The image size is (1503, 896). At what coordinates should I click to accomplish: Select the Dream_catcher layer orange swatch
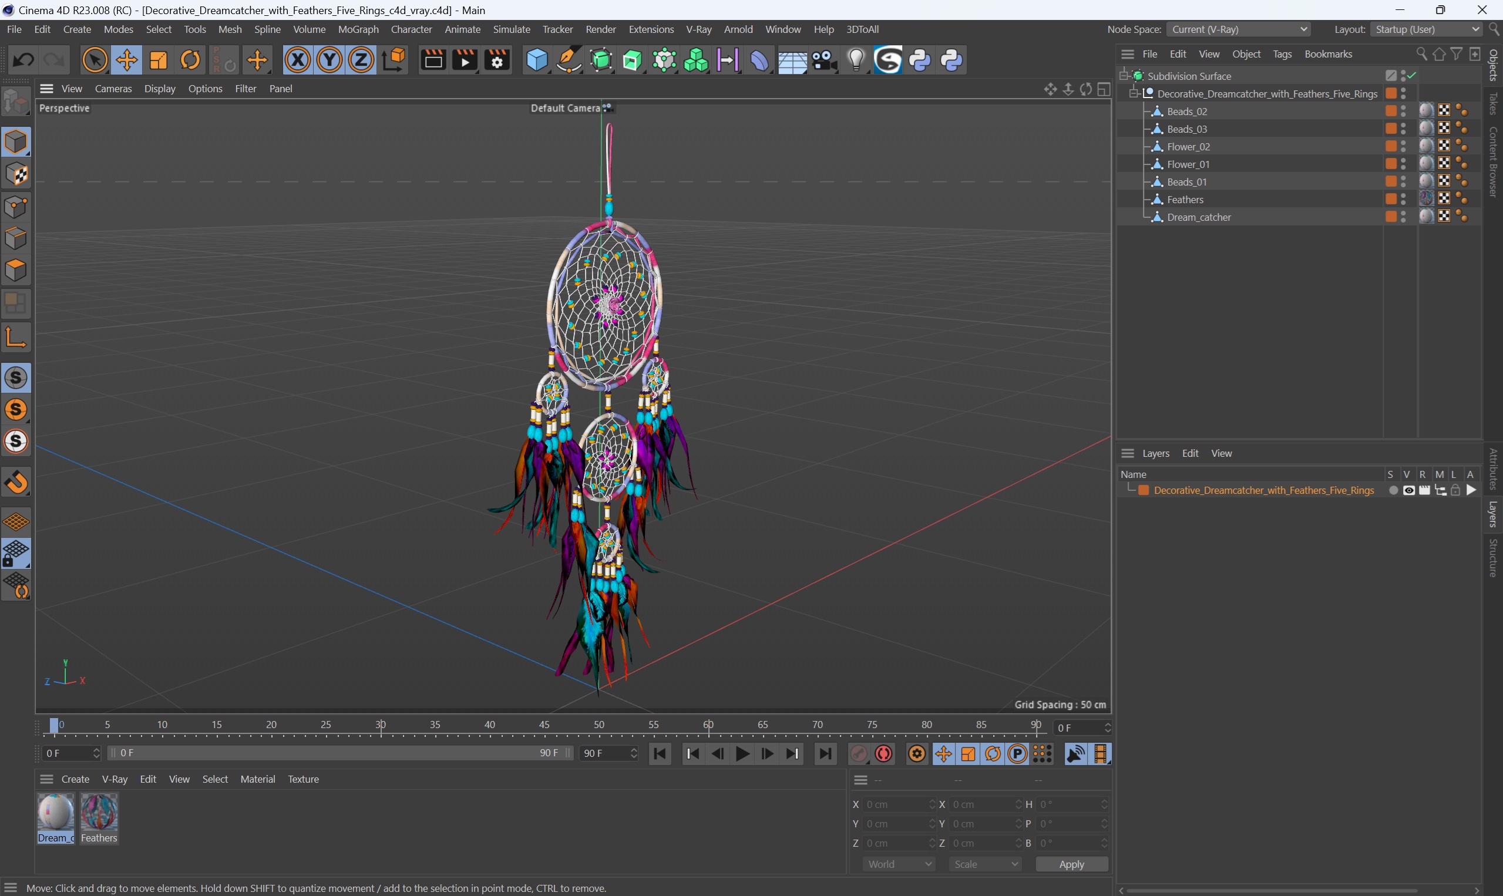[1392, 217]
